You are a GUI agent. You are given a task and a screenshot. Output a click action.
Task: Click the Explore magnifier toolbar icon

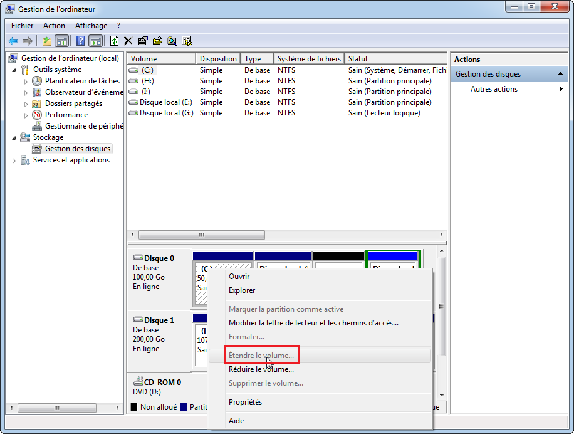point(172,41)
